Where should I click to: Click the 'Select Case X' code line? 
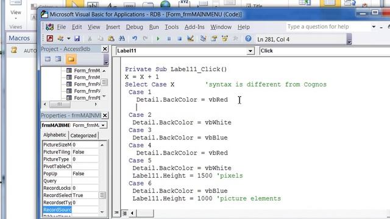tap(150, 85)
